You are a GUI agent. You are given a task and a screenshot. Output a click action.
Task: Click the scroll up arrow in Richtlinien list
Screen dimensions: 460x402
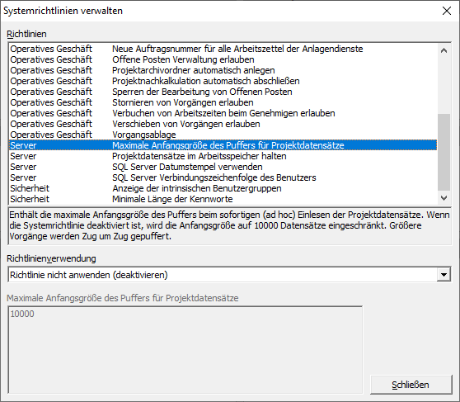pyautogui.click(x=444, y=50)
